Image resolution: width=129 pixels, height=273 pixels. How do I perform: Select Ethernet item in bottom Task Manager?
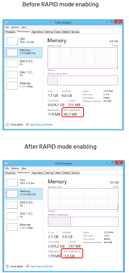24,227
